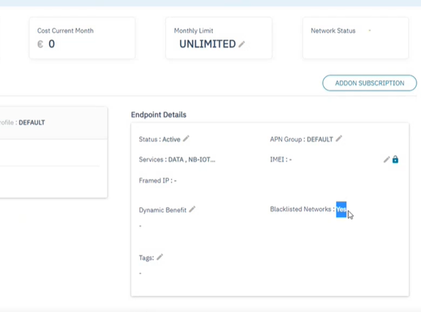Screen dimensions: 421x312
Task: Click the profile DEFAULT text
Action: pos(31,123)
